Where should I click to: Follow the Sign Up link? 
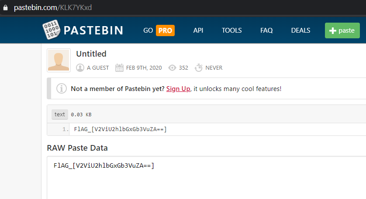point(178,89)
